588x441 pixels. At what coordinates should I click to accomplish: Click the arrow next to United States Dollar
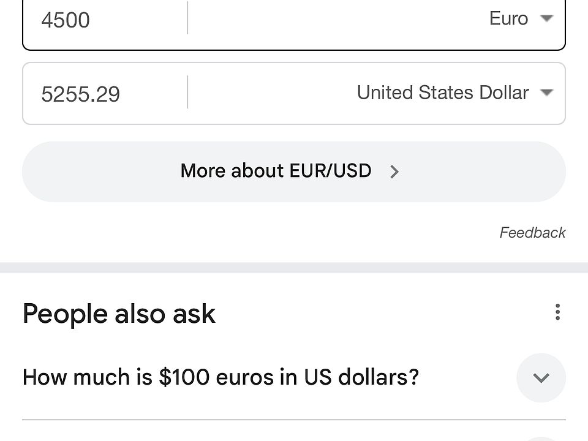coord(546,92)
